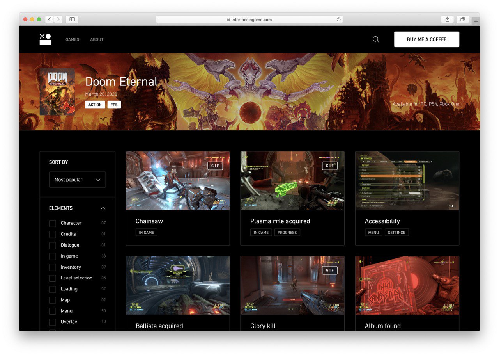Click the Doom Eternal page heading
The image size is (499, 356).
click(x=122, y=82)
